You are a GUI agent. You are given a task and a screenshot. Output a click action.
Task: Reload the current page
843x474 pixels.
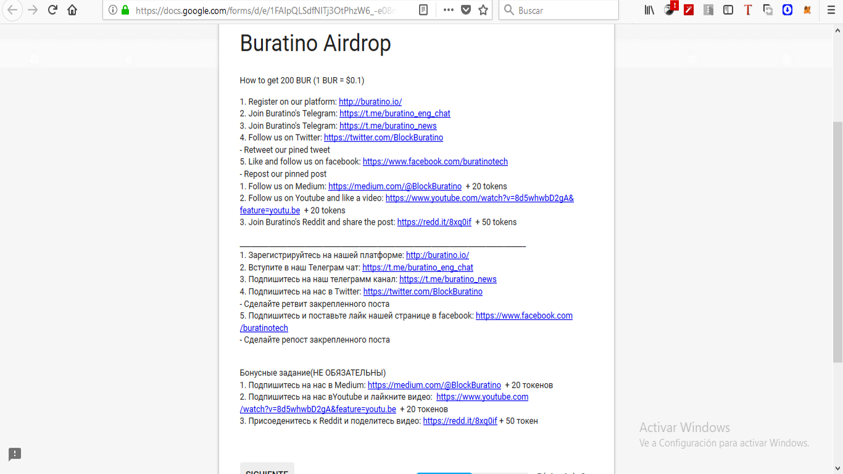(52, 10)
